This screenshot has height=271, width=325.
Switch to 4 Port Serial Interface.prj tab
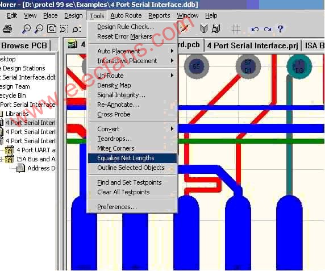pos(253,45)
